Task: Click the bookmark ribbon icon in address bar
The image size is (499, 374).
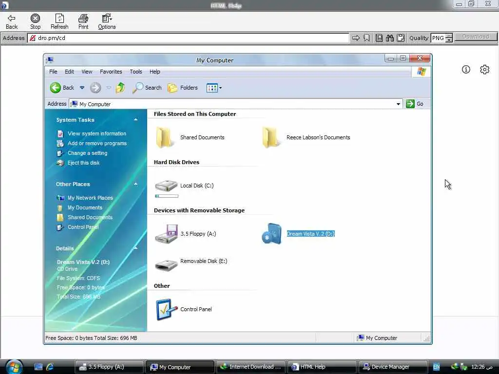Action: coord(366,38)
